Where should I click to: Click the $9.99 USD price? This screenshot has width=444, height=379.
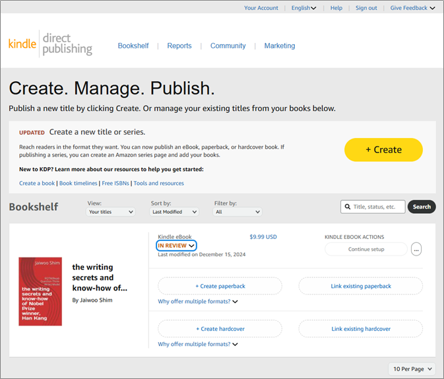[263, 236]
